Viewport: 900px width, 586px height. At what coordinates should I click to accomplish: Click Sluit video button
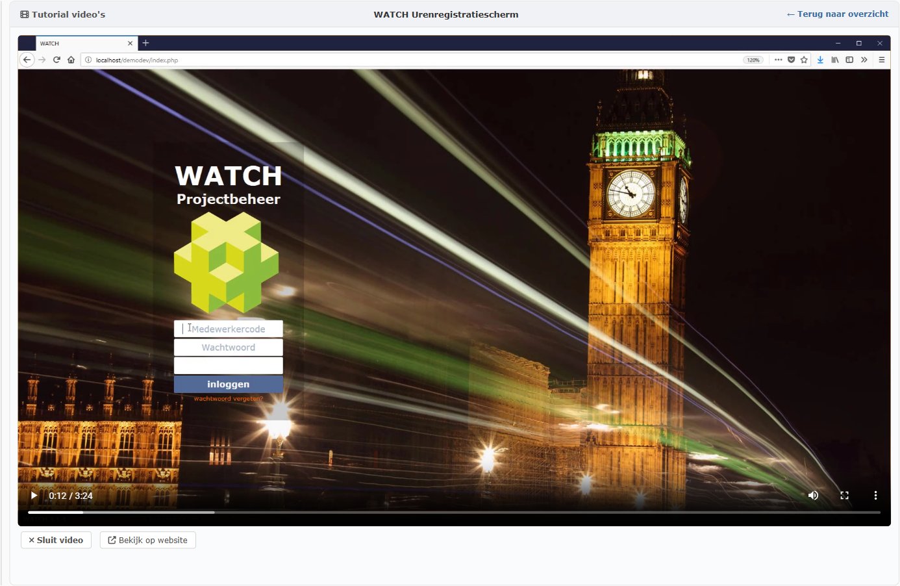tap(56, 540)
